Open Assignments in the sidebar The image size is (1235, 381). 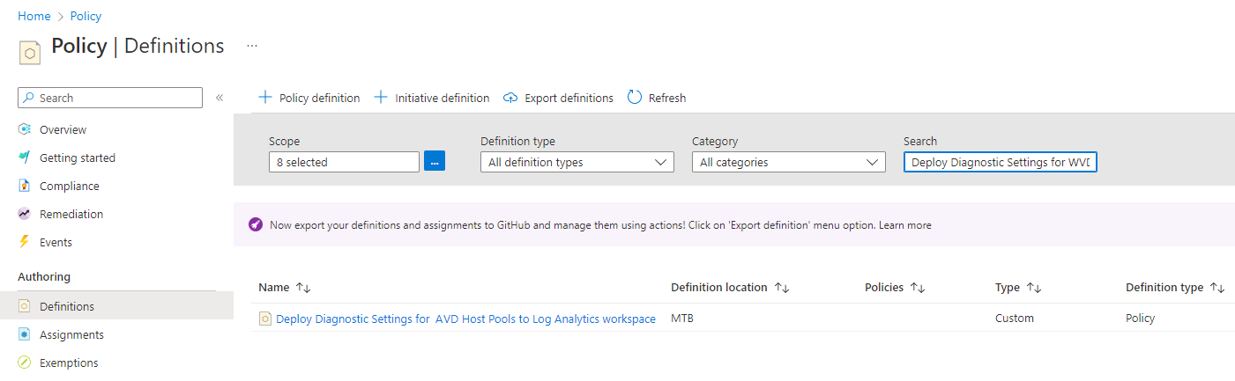click(x=71, y=334)
